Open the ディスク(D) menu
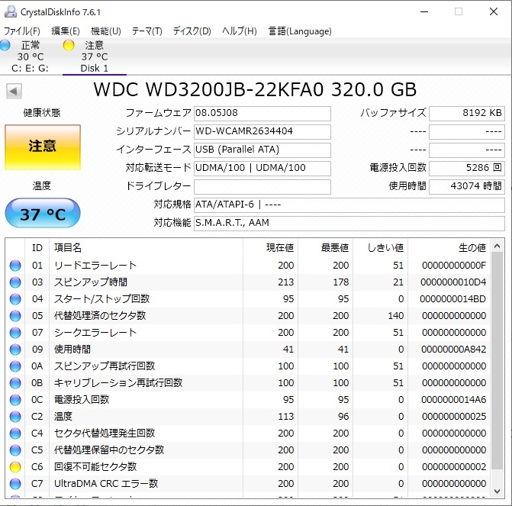This screenshot has height=506, width=512. 192,31
